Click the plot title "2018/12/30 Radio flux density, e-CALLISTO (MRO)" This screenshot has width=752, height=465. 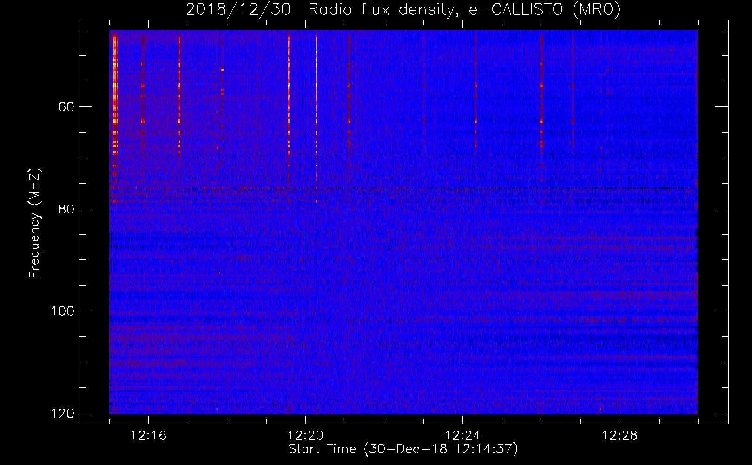tap(403, 9)
